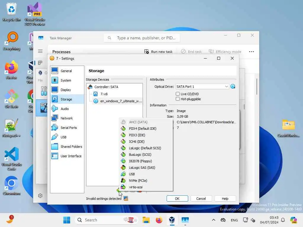Add a virtio-scsi controller

click(x=146, y=187)
